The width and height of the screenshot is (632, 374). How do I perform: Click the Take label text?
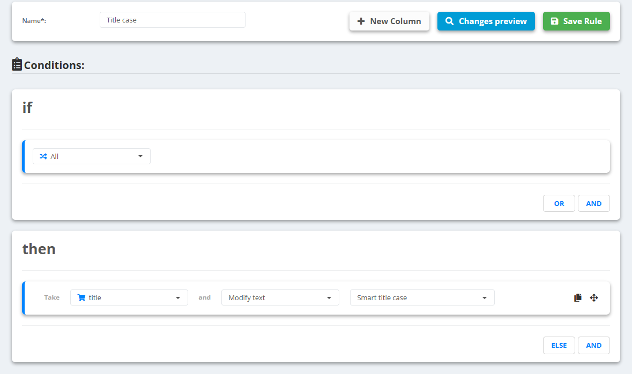point(51,297)
